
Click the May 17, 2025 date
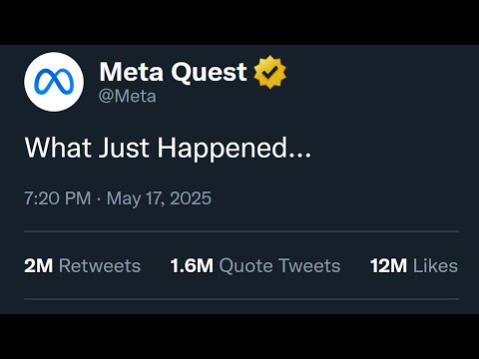click(159, 198)
